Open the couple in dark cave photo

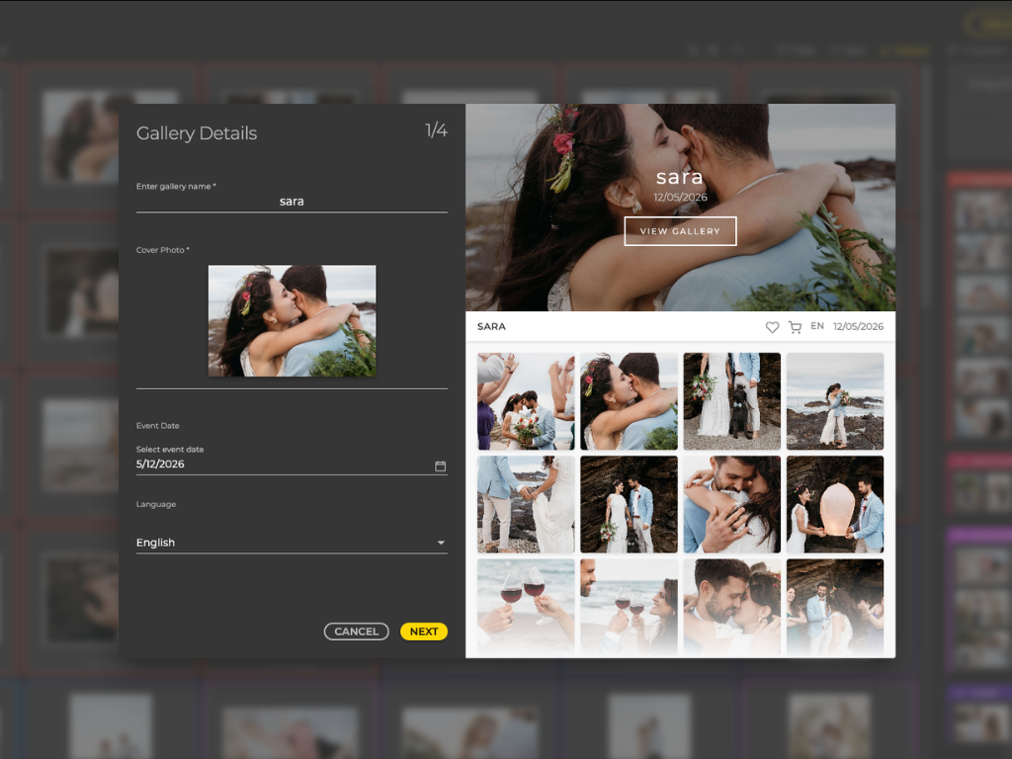(630, 505)
